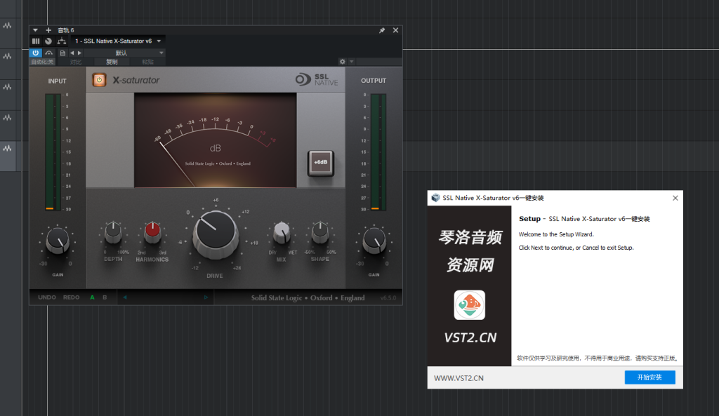Click the preset file icon in plugin header
Viewport: 719px width, 416px height.
tap(62, 52)
